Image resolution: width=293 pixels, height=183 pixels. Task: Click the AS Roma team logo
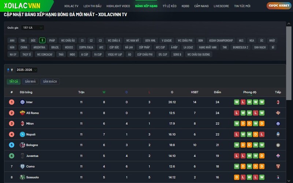[x=22, y=113]
